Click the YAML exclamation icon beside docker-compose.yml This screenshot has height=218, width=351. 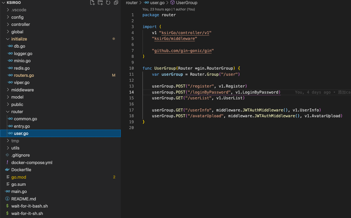coord(7,162)
